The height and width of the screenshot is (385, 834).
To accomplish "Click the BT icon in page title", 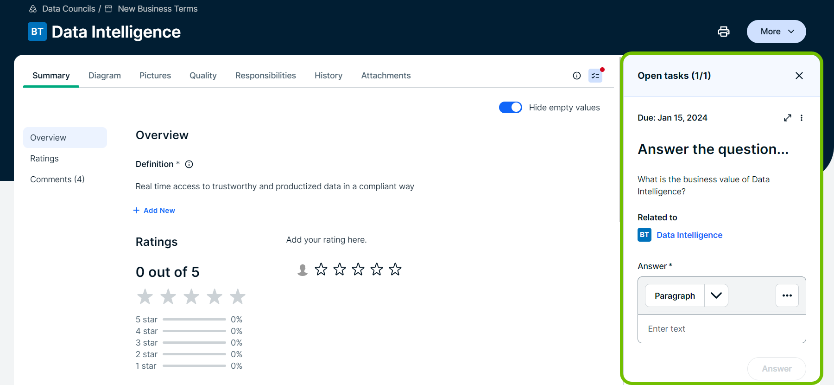I will point(37,32).
